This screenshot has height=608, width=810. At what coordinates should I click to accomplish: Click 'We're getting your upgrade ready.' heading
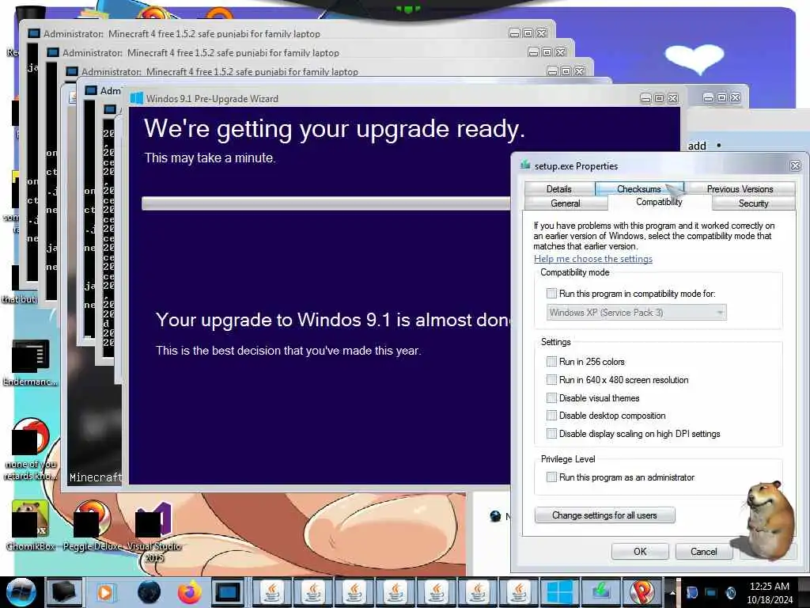coord(335,129)
